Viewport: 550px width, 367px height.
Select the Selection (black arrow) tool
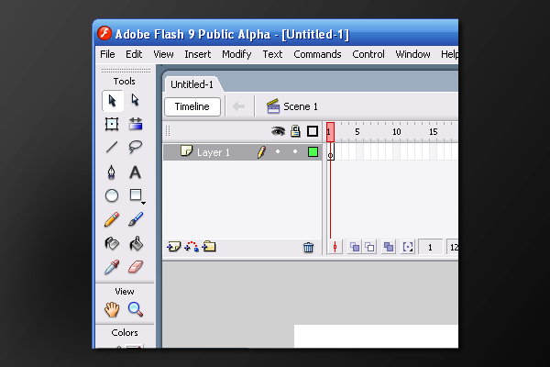point(112,101)
